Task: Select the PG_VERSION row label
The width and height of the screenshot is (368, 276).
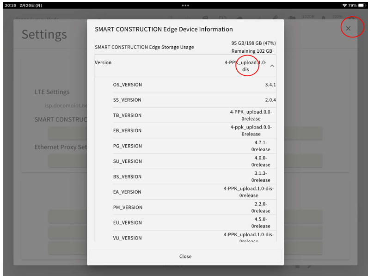Action: pos(128,146)
